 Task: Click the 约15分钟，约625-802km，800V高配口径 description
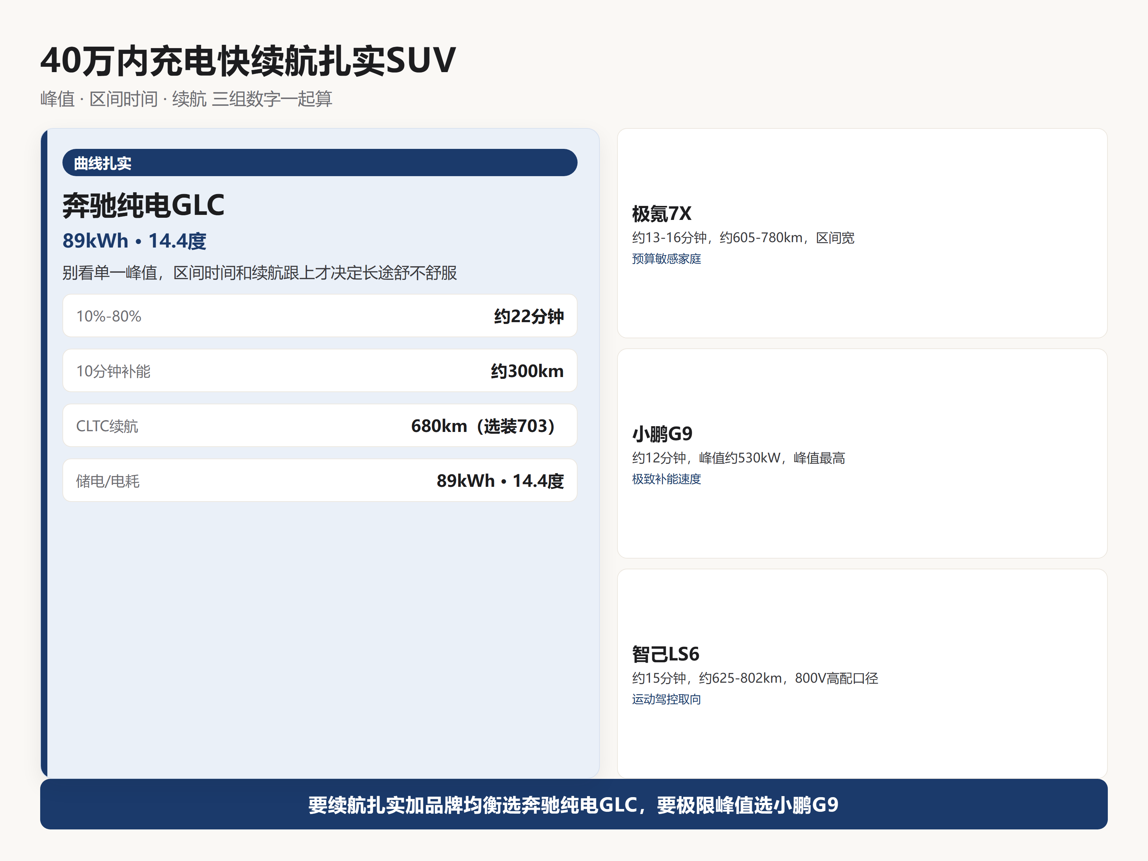(x=754, y=678)
